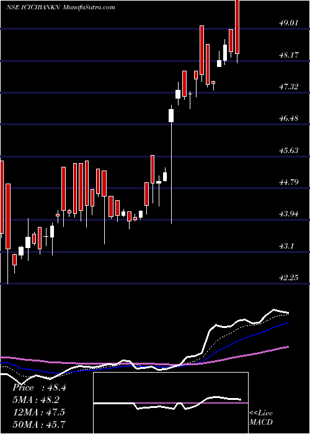Click the '12MA : 47.5' readout
The height and width of the screenshot is (434, 310).
click(x=38, y=412)
